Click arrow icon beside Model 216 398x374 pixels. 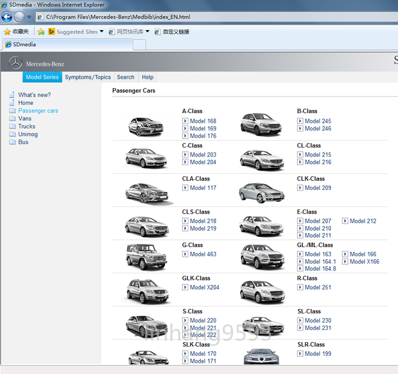tap(300, 162)
